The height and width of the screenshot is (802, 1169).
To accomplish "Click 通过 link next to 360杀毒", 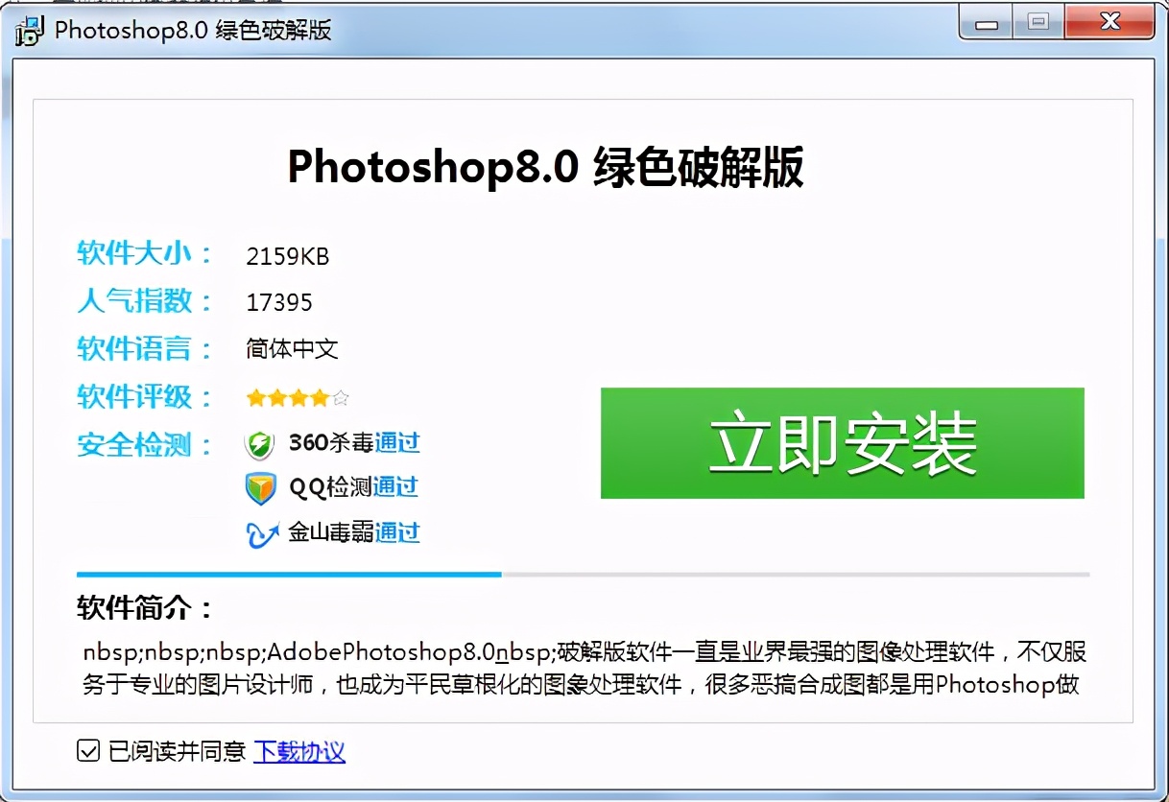I will [397, 443].
